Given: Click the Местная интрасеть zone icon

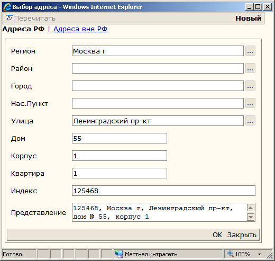Looking at the screenshot, I should pyautogui.click(x=119, y=254).
